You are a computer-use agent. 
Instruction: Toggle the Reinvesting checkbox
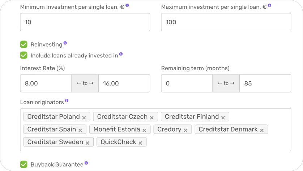pyautogui.click(x=24, y=44)
